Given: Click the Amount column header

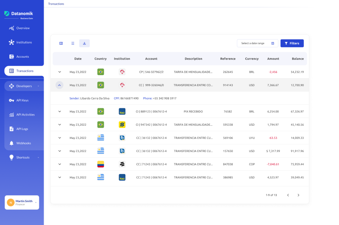Looking at the screenshot, I should pos(273,59).
